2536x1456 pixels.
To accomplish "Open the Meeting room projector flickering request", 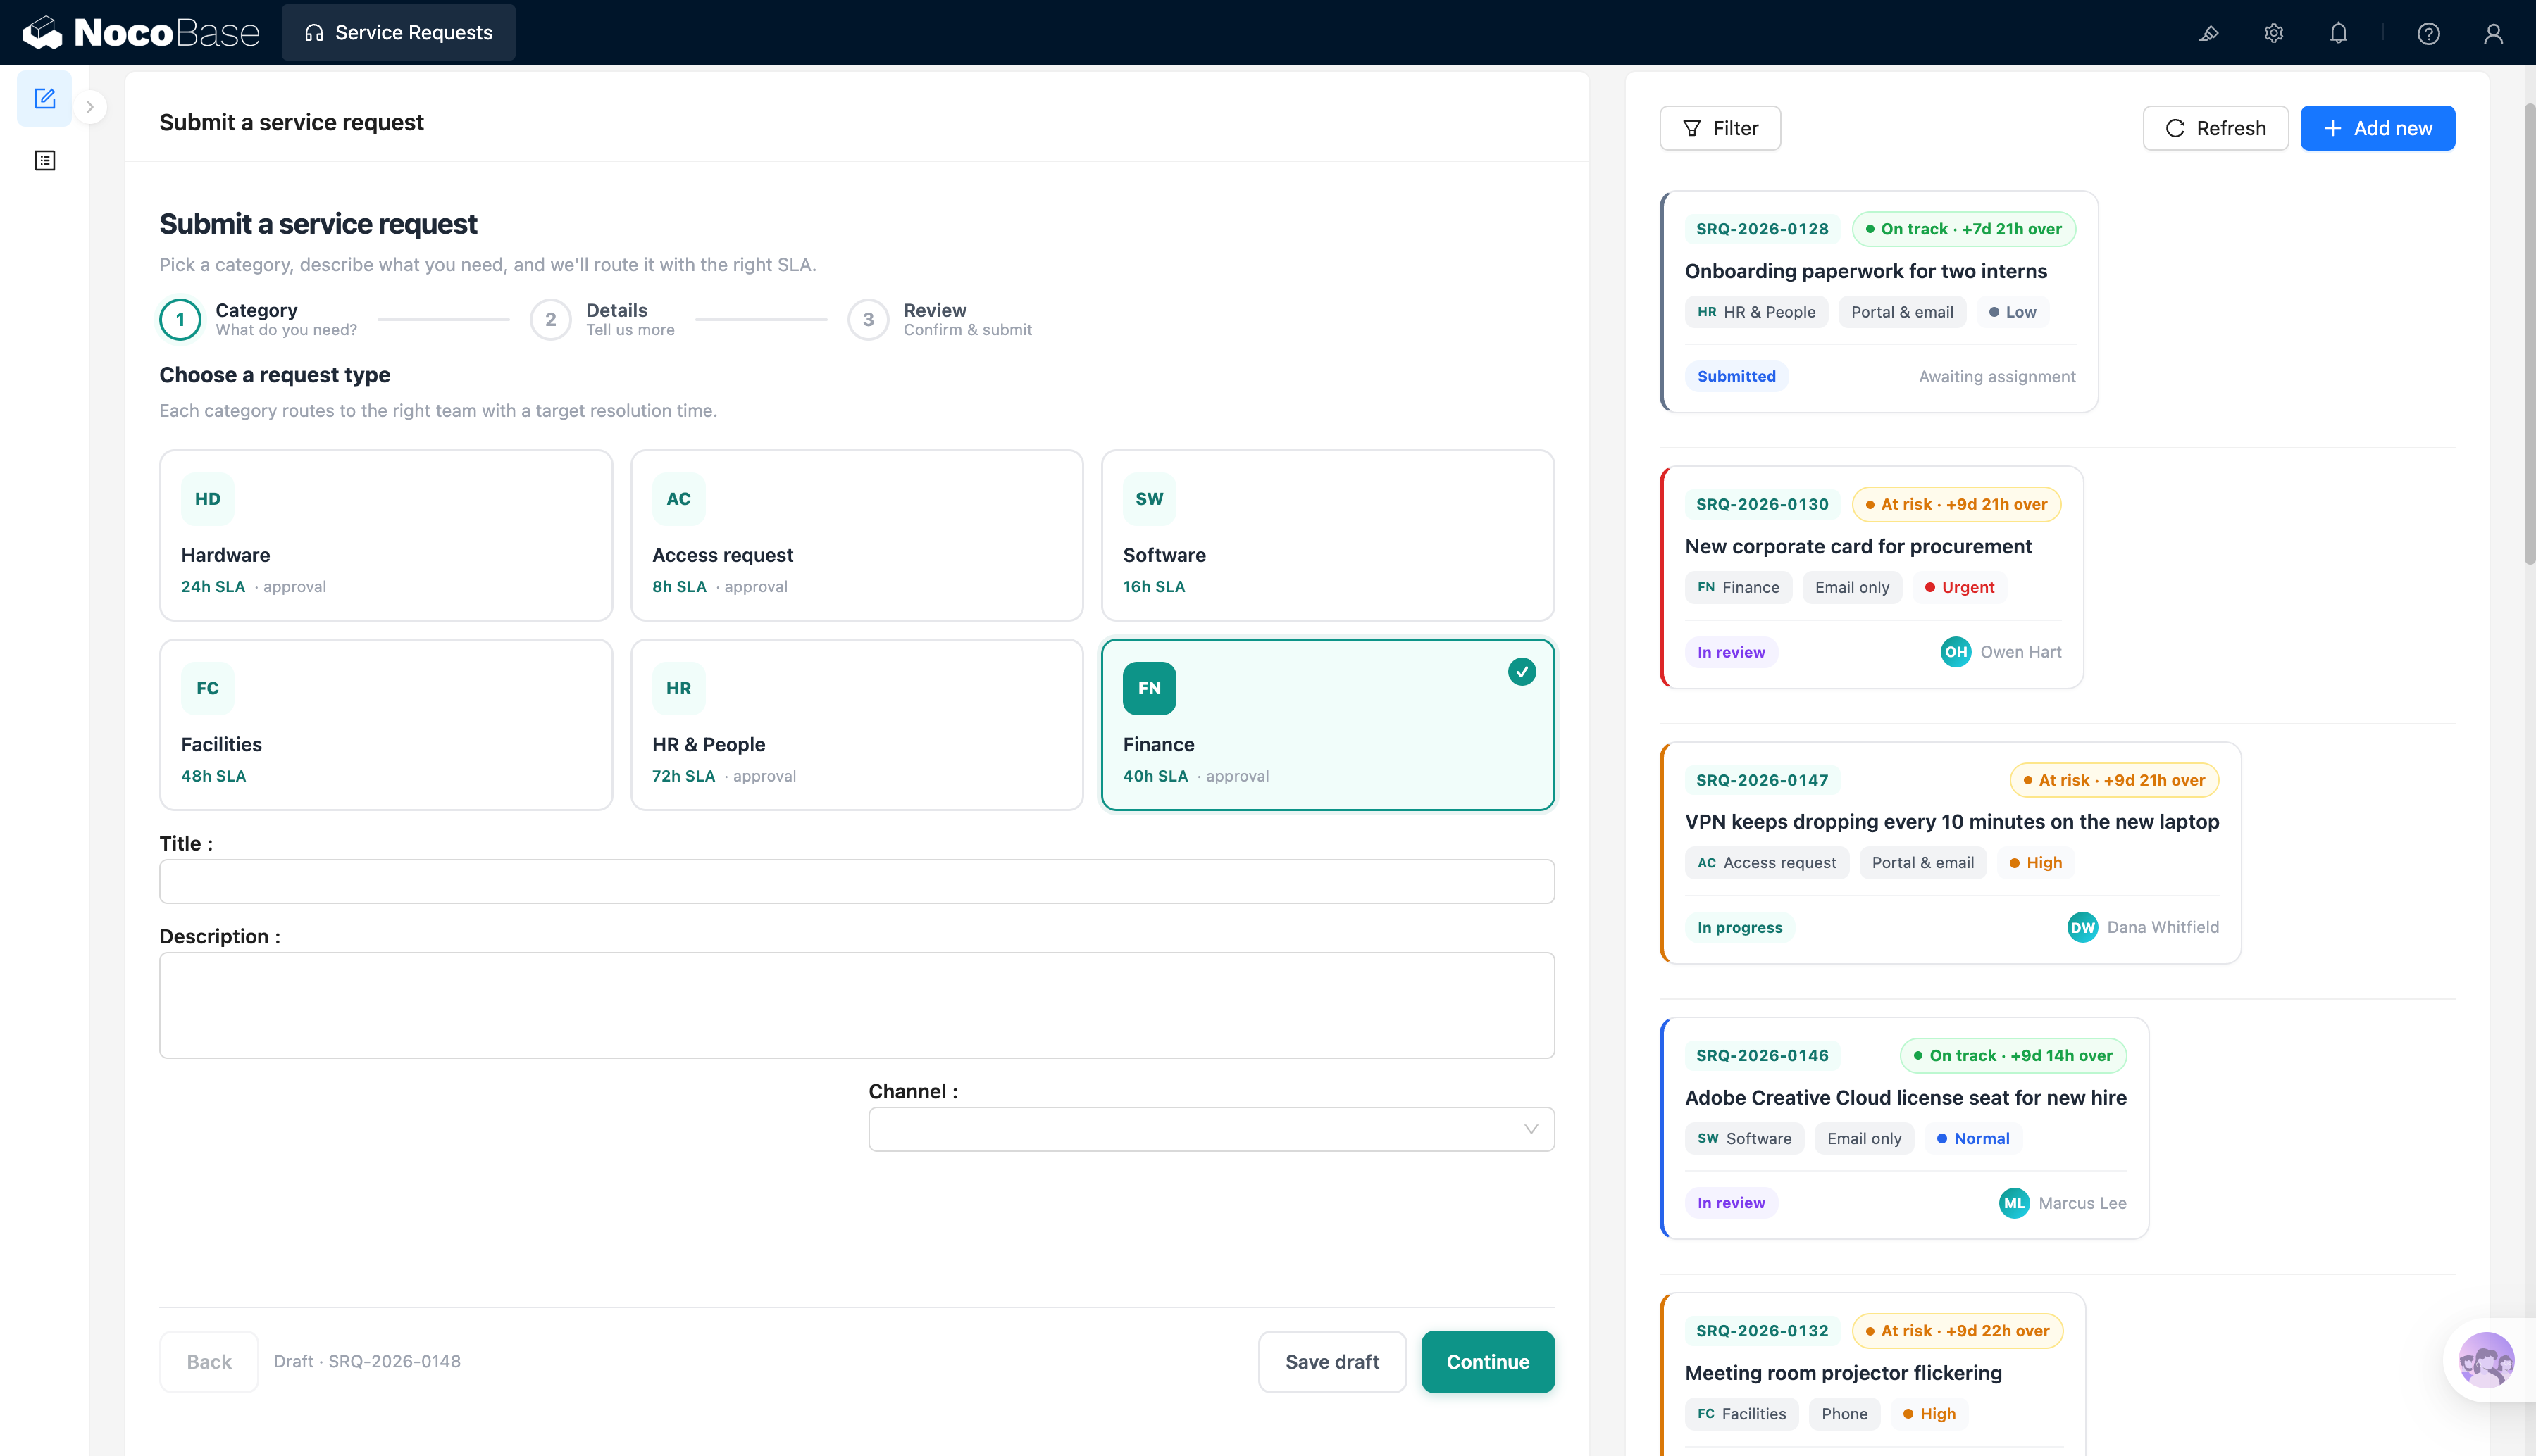I will [x=1843, y=1373].
